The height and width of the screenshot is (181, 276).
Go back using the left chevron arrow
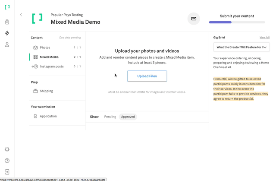coord(21,15)
